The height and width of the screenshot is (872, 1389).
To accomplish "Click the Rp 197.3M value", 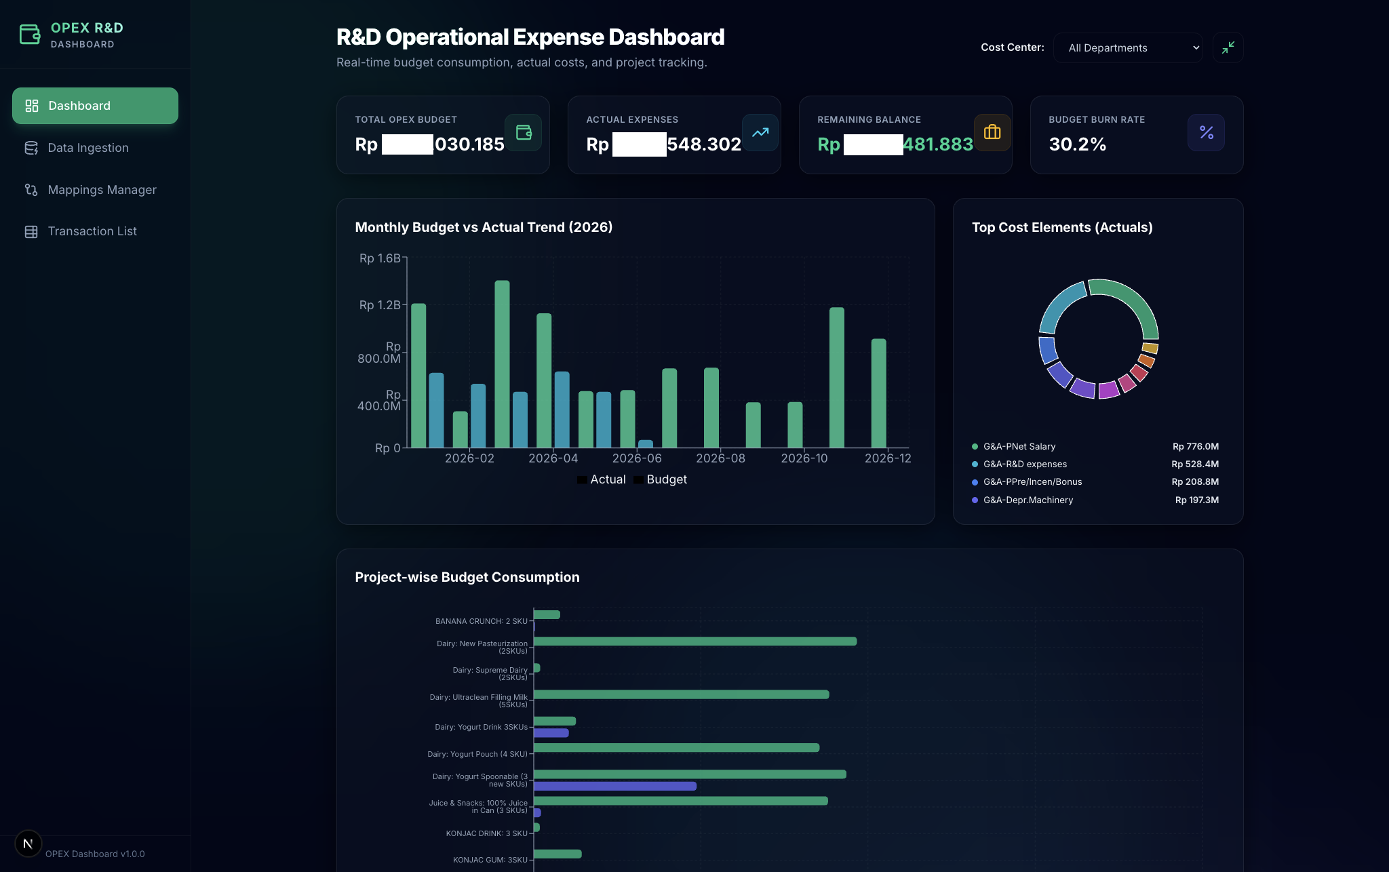I will tap(1196, 500).
